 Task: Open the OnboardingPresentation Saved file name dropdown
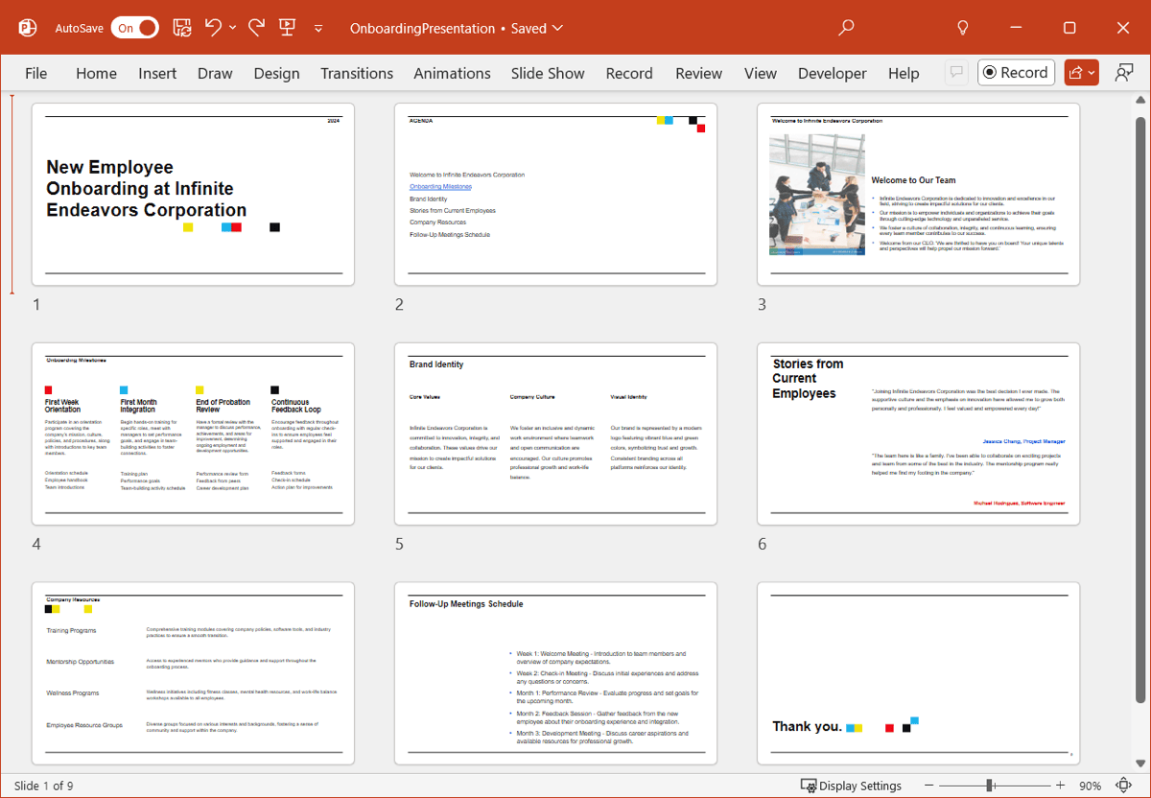[x=457, y=28]
